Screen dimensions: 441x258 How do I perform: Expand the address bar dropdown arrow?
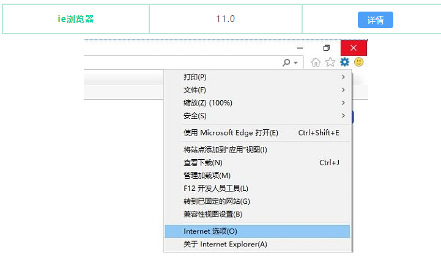point(295,63)
